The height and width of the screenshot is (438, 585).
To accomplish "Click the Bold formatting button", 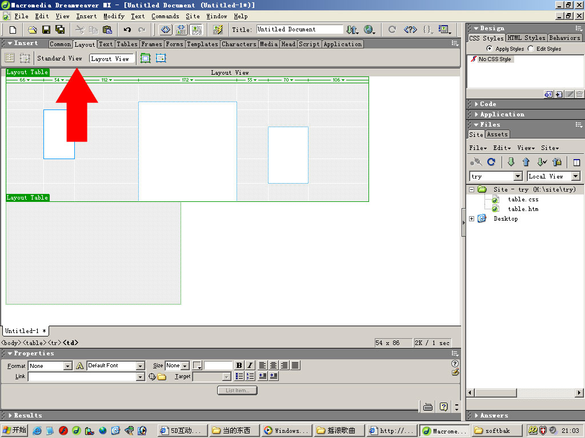I will point(239,366).
